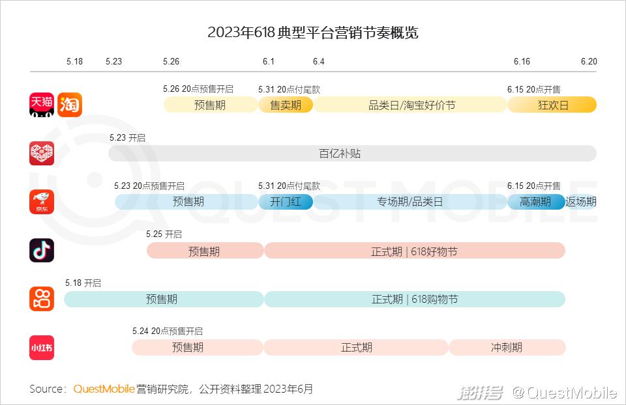Click the '5.26 20点预售开启' label
This screenshot has width=626, height=405.
pos(198,89)
